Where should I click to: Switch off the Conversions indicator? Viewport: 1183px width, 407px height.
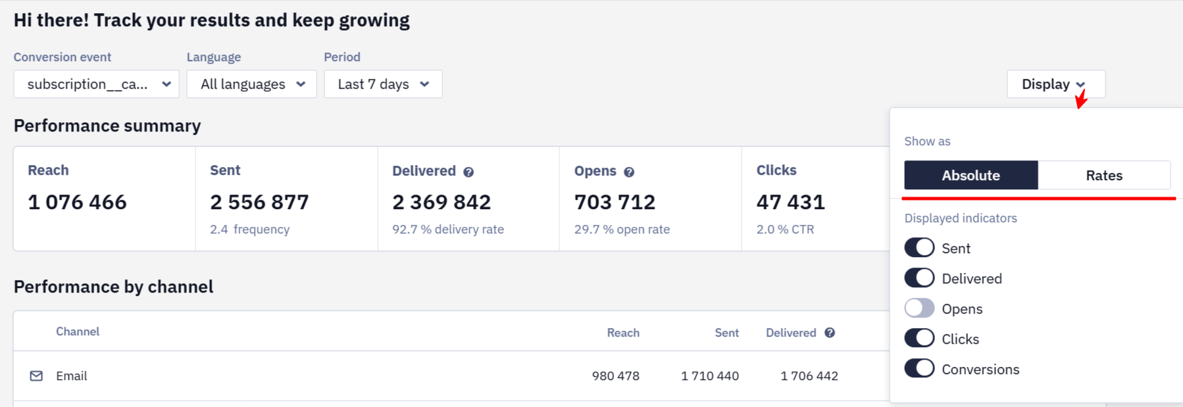click(x=919, y=369)
